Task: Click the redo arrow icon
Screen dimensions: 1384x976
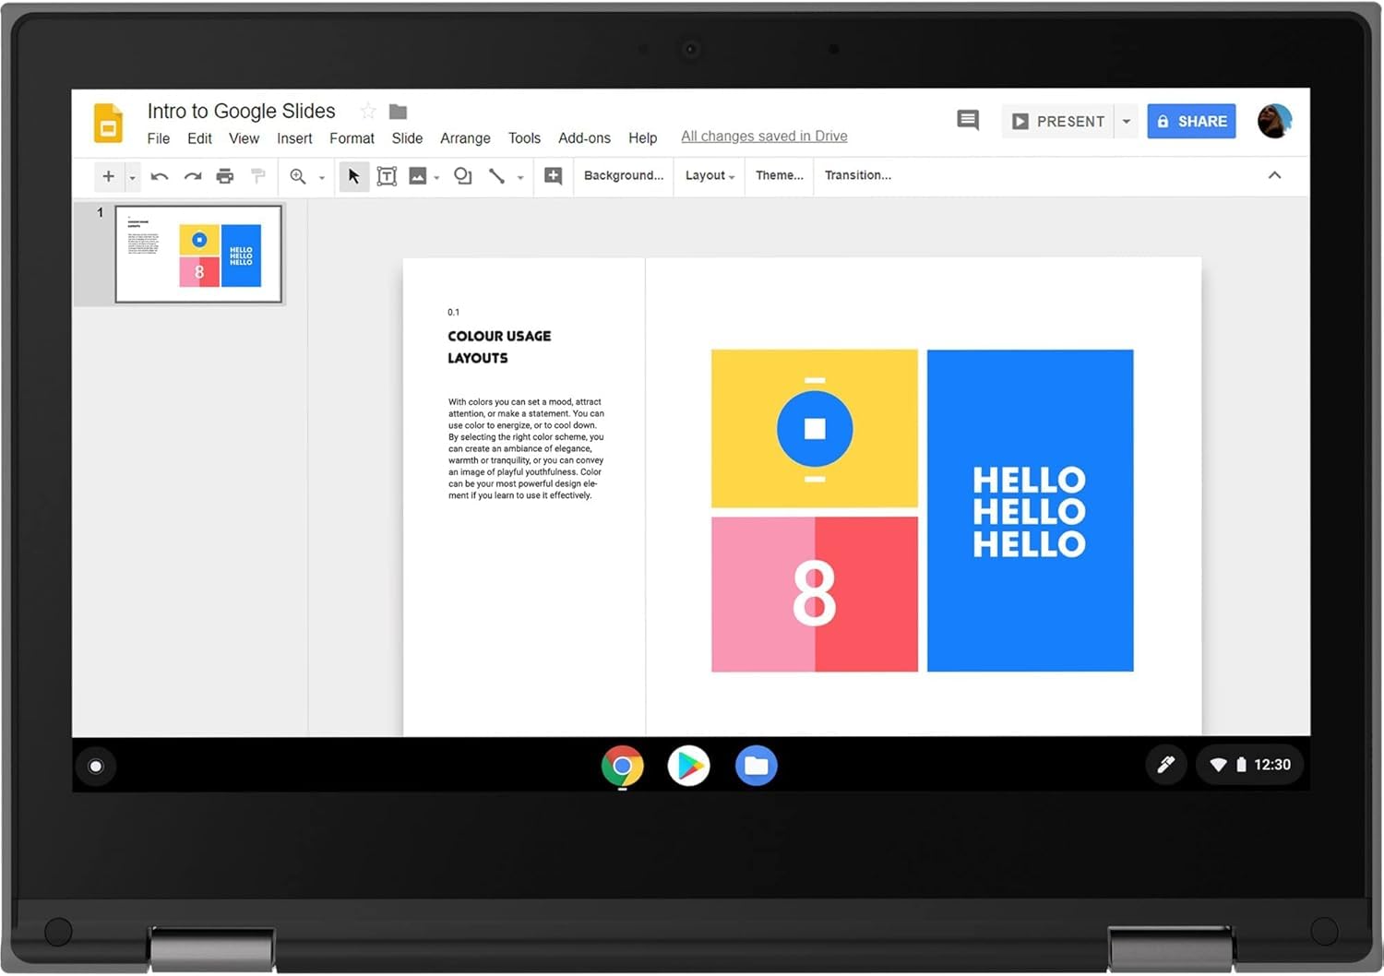Action: click(192, 176)
